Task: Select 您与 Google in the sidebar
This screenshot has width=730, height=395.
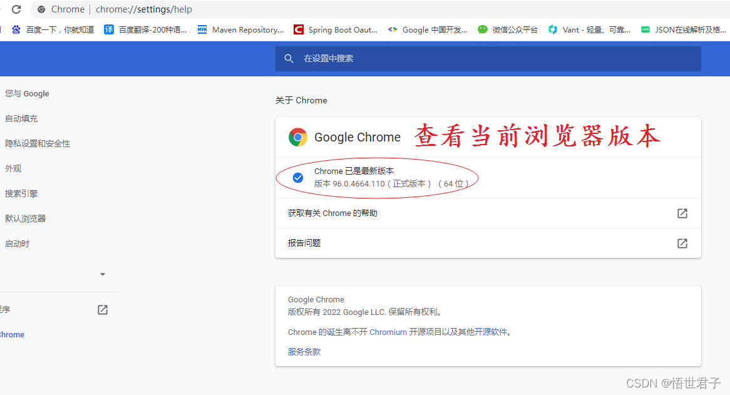Action: pos(27,93)
